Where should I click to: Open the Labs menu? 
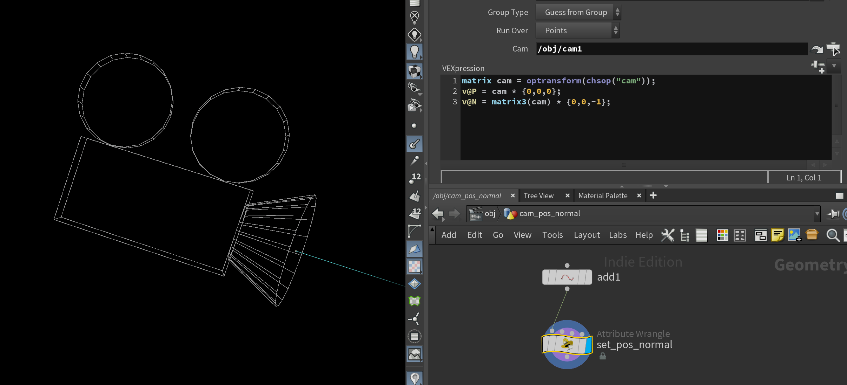(x=617, y=235)
